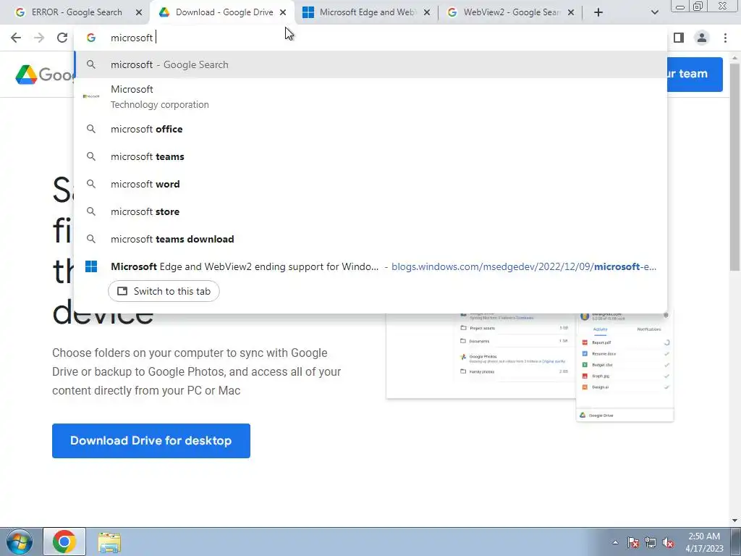The width and height of the screenshot is (741, 556).
Task: Expand the tab search chevron
Action: point(654,12)
